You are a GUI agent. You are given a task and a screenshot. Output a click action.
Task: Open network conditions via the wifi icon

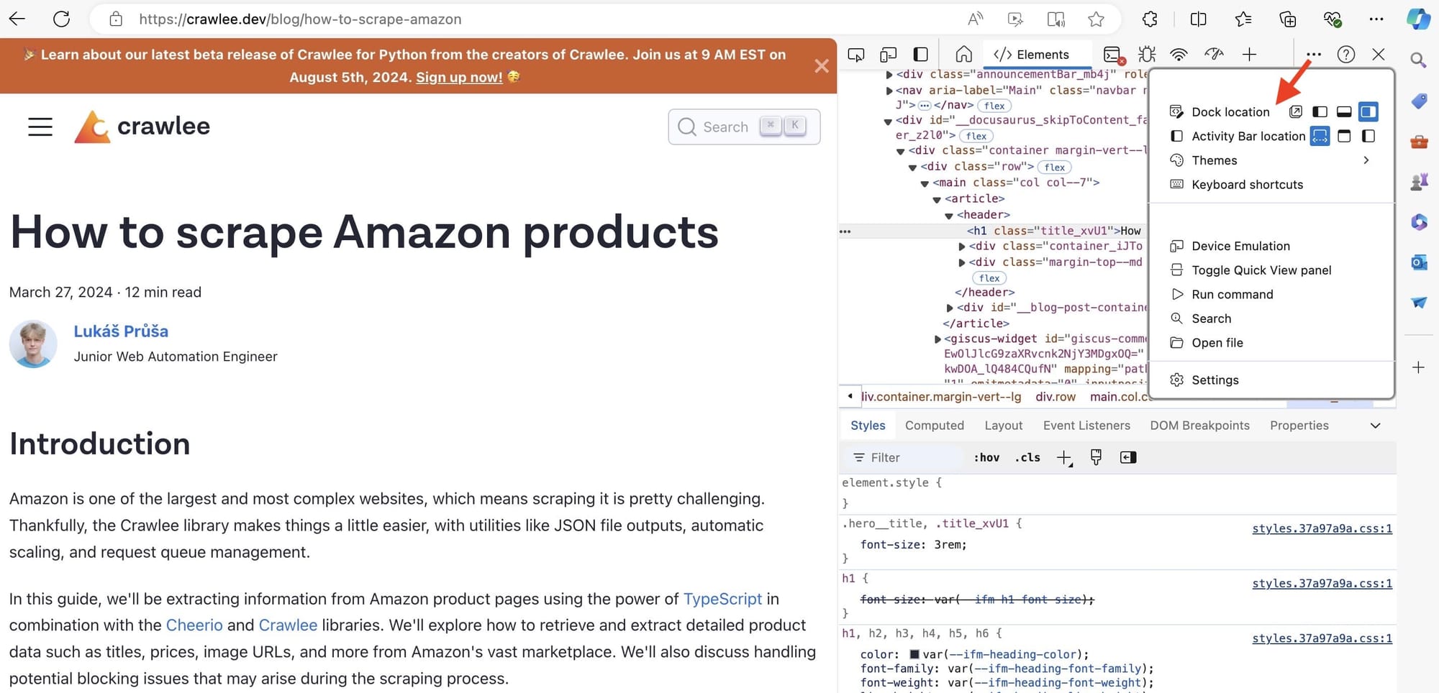pos(1178,54)
